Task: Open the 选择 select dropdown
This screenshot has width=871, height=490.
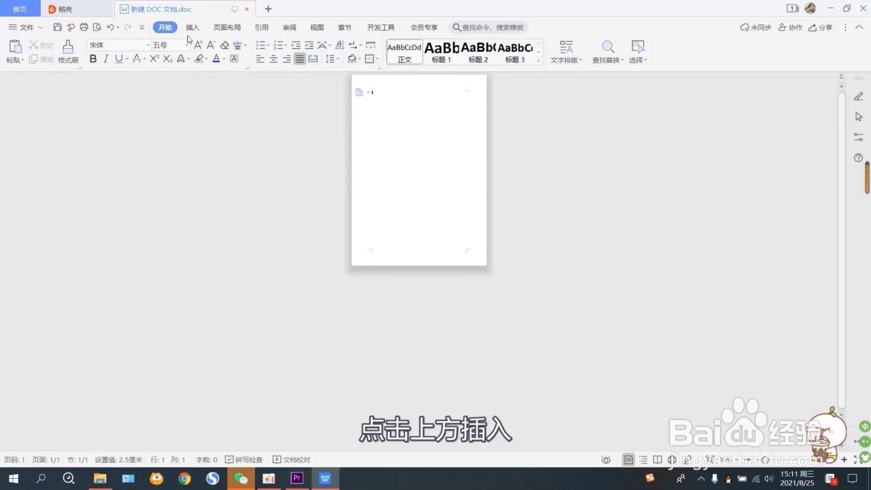Action: [x=637, y=52]
